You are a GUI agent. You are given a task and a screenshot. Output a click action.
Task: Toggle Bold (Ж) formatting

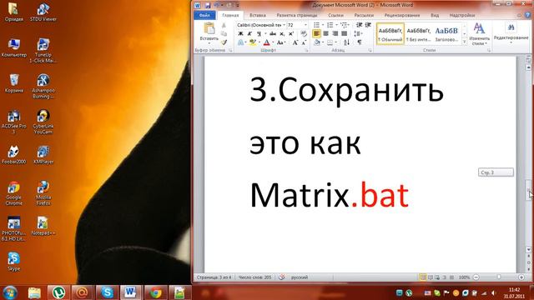(240, 33)
